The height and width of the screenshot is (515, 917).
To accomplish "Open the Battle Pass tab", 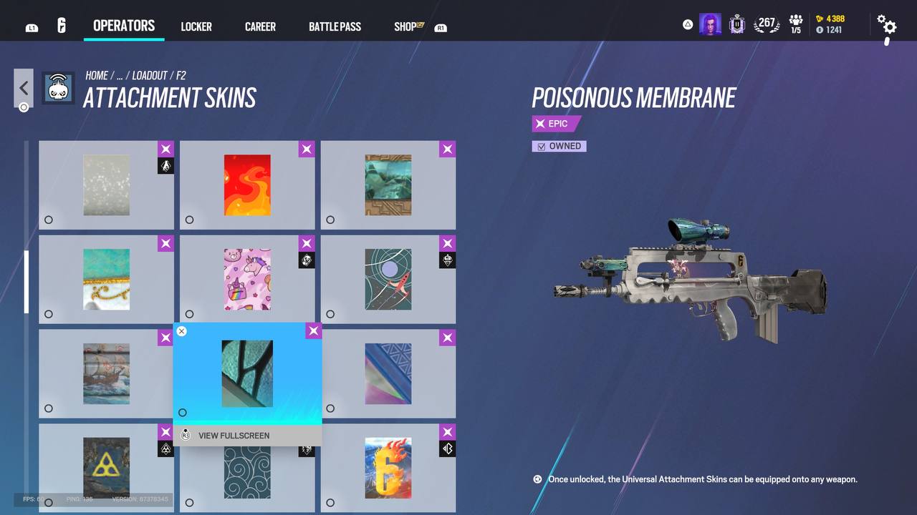I will click(335, 26).
